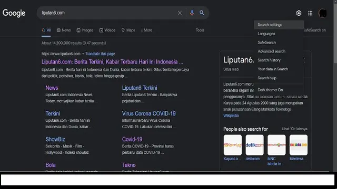This screenshot has height=189, width=337.
Task: Open the Virus Corona COVID-19 sitelink
Action: pos(148,113)
